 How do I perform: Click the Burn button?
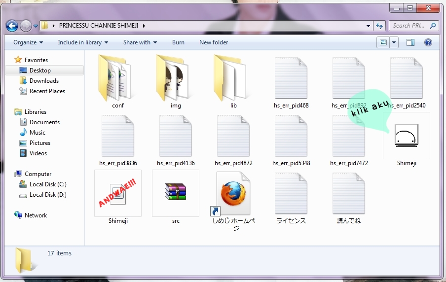(x=178, y=42)
